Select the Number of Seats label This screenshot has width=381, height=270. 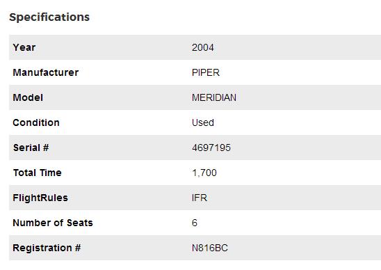pyautogui.click(x=53, y=223)
